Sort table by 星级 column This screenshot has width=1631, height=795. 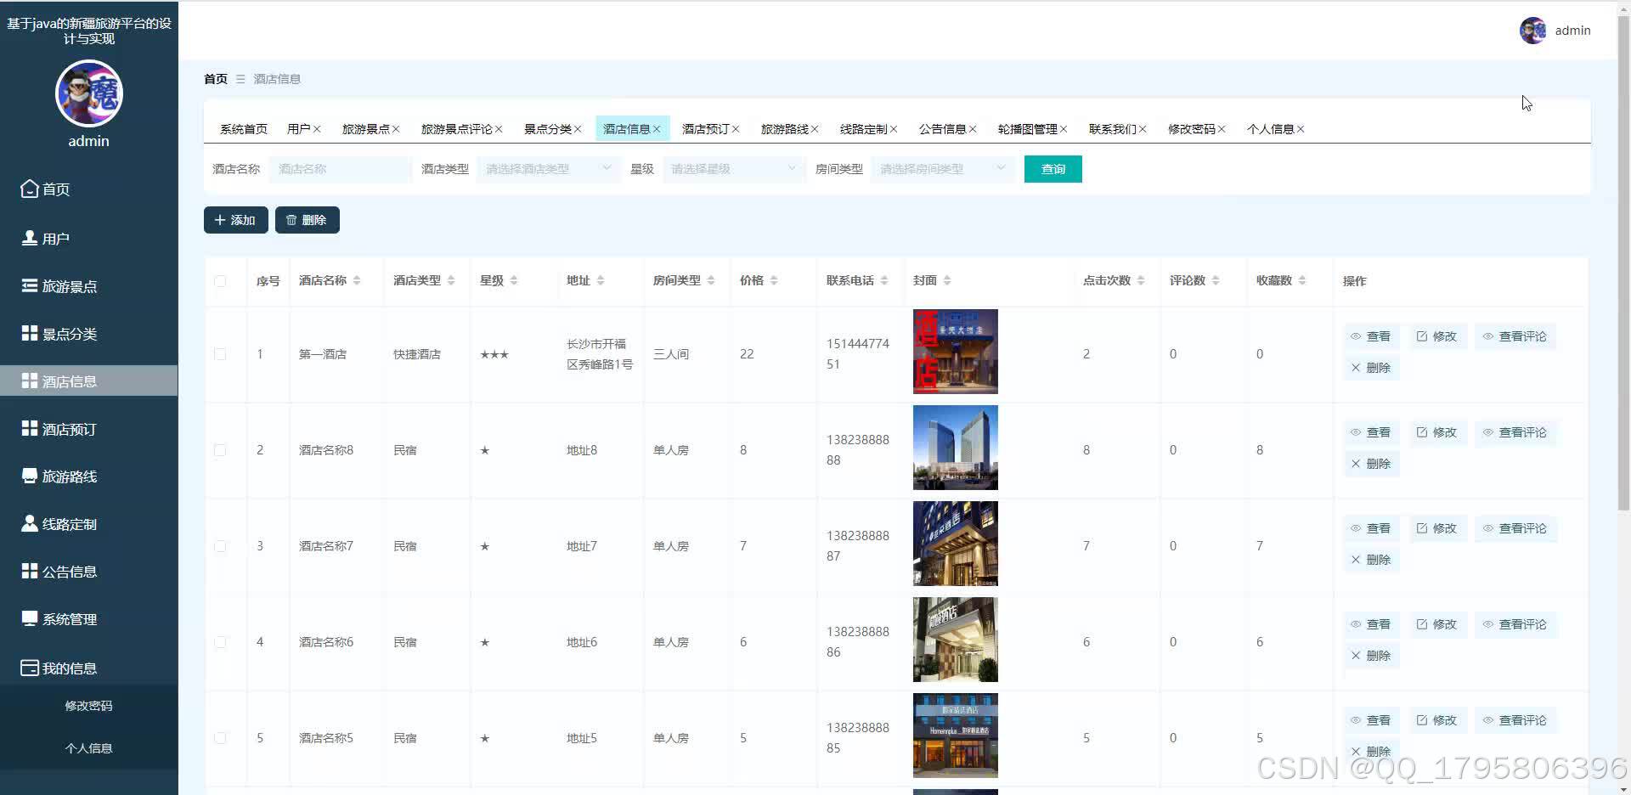[x=514, y=280]
